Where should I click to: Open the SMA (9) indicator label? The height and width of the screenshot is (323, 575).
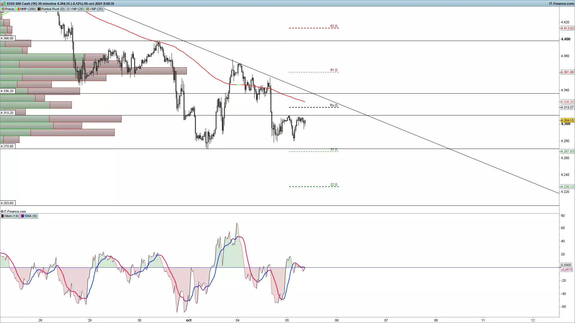pyautogui.click(x=29, y=216)
